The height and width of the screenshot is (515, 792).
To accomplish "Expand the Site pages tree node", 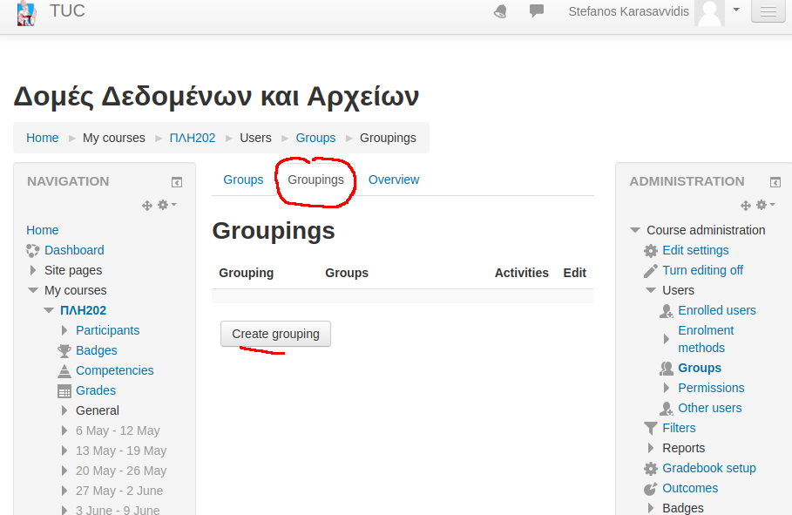I will point(33,270).
